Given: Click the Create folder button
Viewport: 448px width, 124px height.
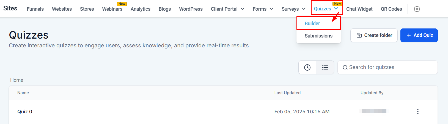Looking at the screenshot, I should pos(374,35).
